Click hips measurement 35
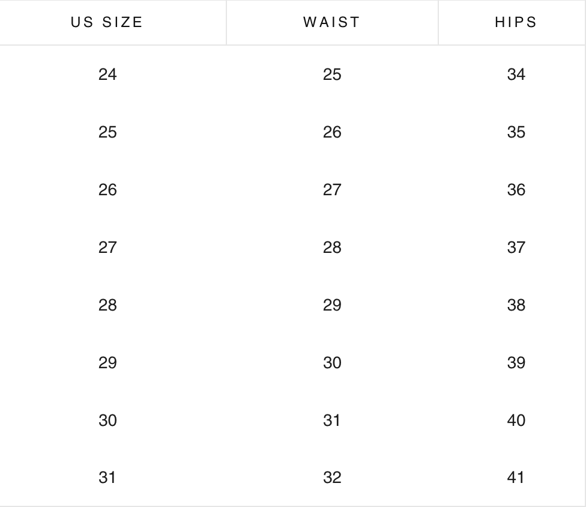This screenshot has height=507, width=586. tap(516, 132)
